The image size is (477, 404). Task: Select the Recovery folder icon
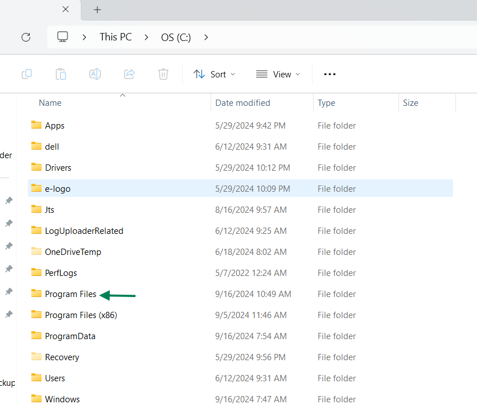click(x=36, y=356)
